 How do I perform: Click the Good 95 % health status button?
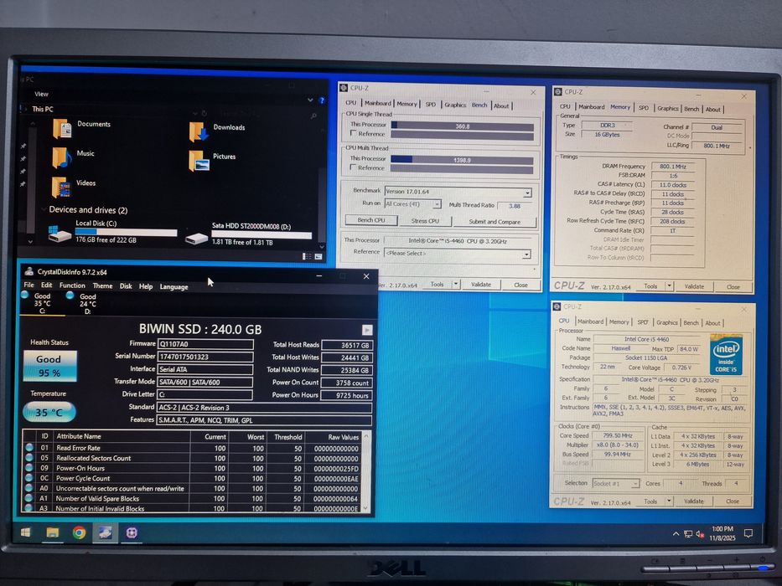[x=49, y=367]
